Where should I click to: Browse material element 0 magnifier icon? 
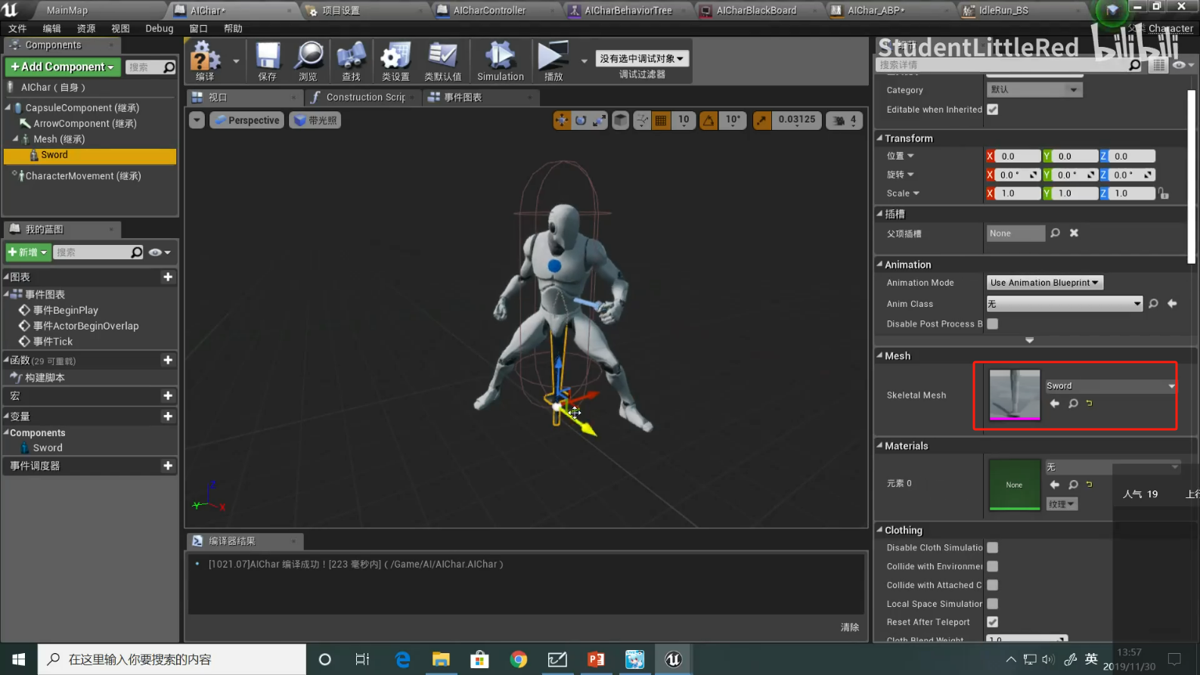[x=1073, y=485]
